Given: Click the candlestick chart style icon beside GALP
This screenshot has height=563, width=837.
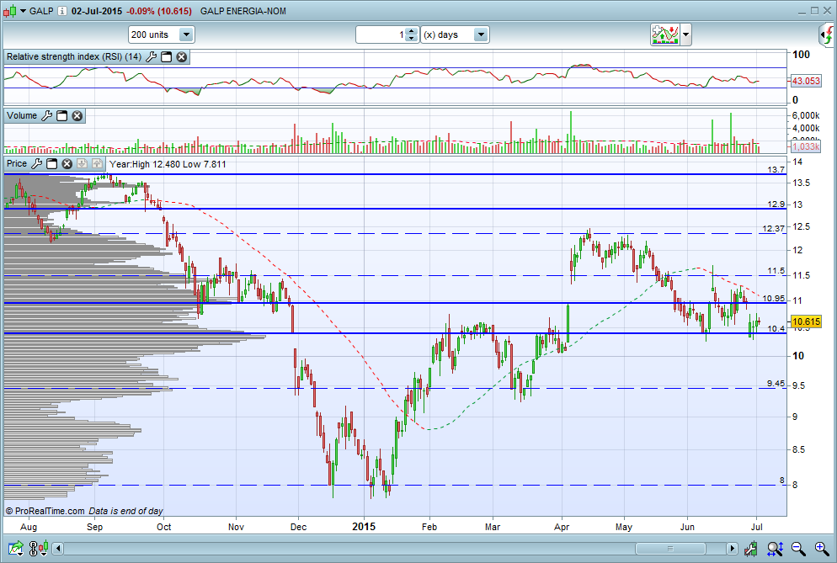Looking at the screenshot, I should (9, 11).
